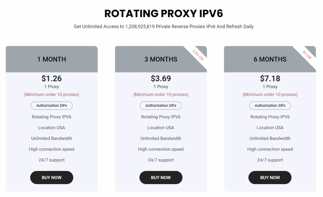
Task: Select the 3 MONTHS plan header
Action: [x=161, y=59]
